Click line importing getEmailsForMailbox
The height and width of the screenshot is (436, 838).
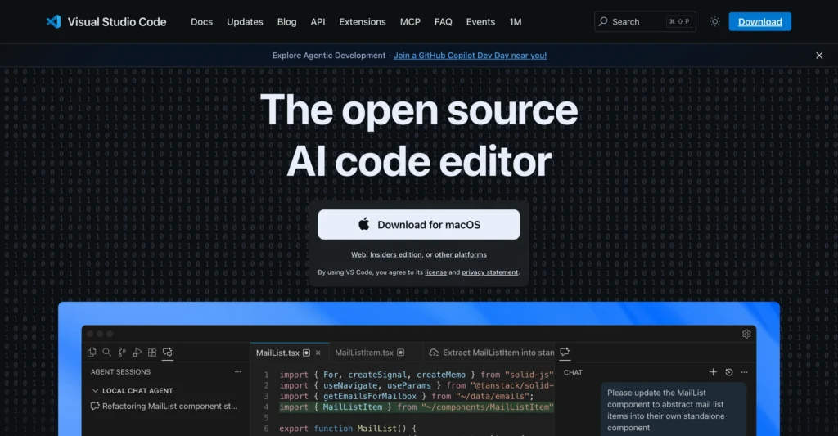click(406, 397)
